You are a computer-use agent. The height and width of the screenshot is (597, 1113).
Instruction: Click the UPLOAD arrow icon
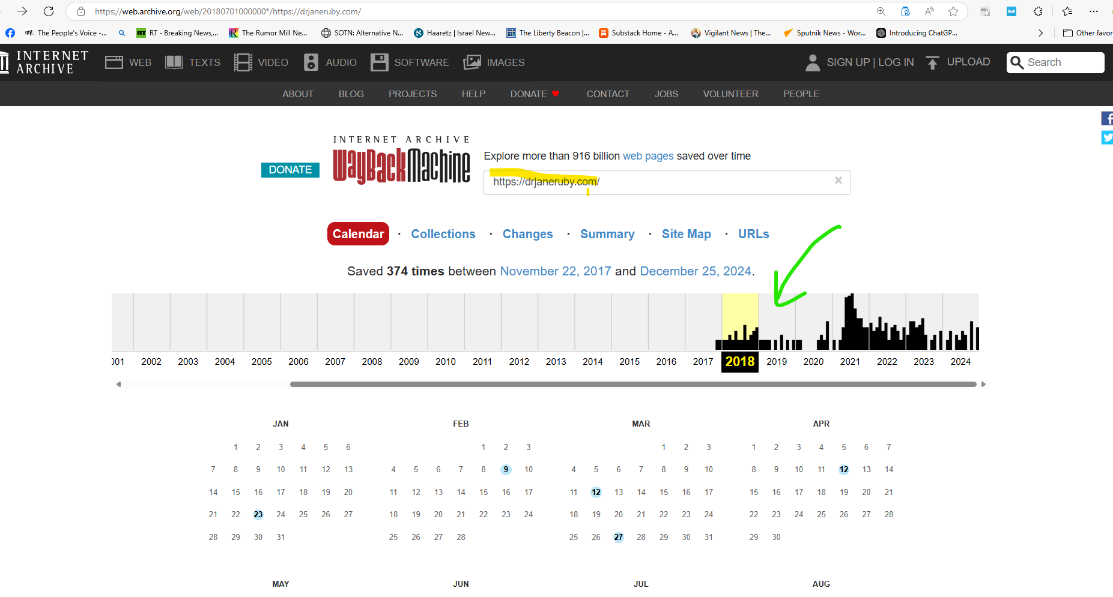[932, 62]
